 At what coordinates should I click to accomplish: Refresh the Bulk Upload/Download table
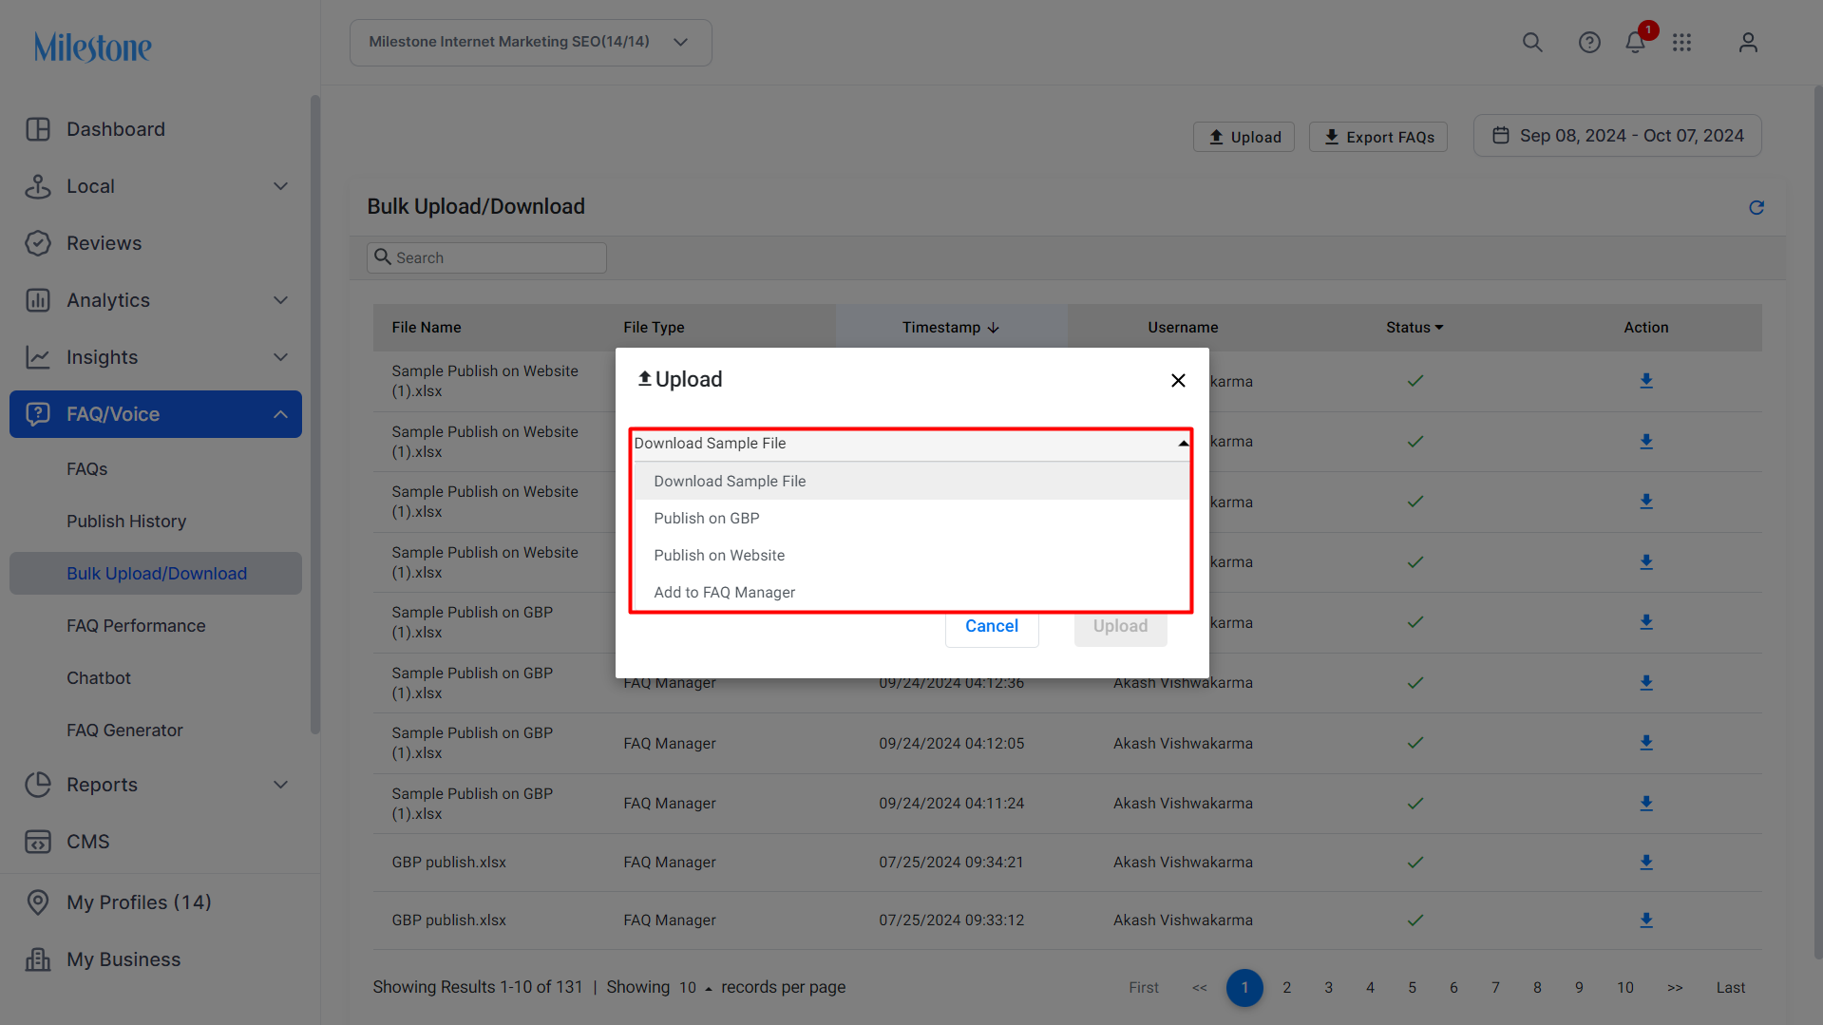1757,207
